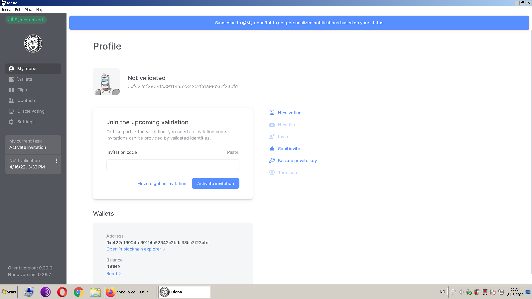Open Settings from the sidebar gear
Viewport: 532px width, 299px height.
click(33, 122)
